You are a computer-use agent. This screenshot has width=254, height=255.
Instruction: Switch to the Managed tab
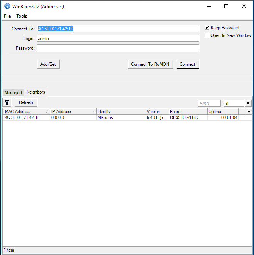(13, 93)
